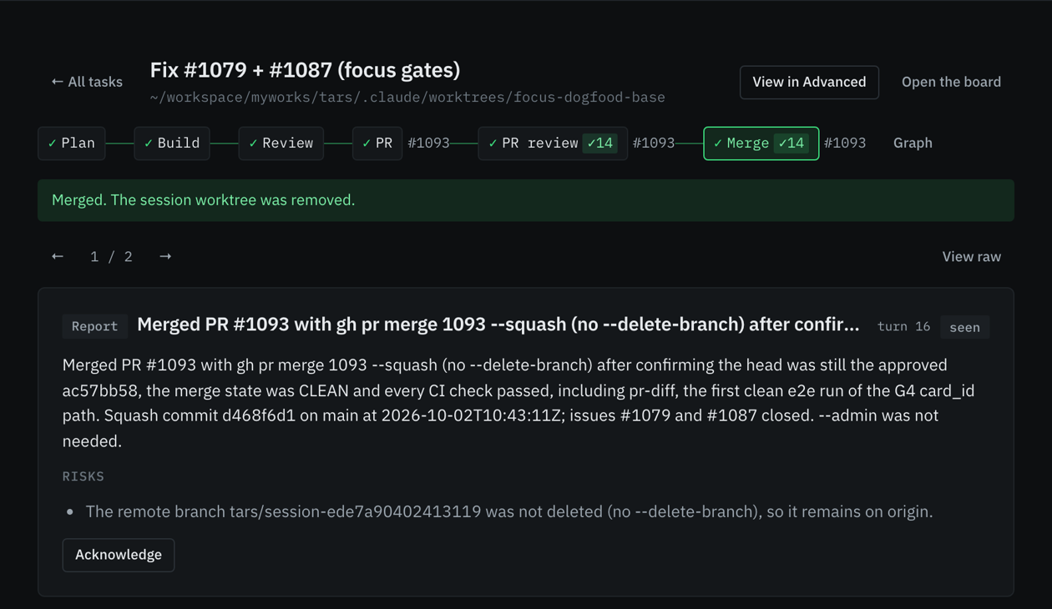Screen dimensions: 1052x609
Task: Click the Report tag label
Action: [94, 326]
